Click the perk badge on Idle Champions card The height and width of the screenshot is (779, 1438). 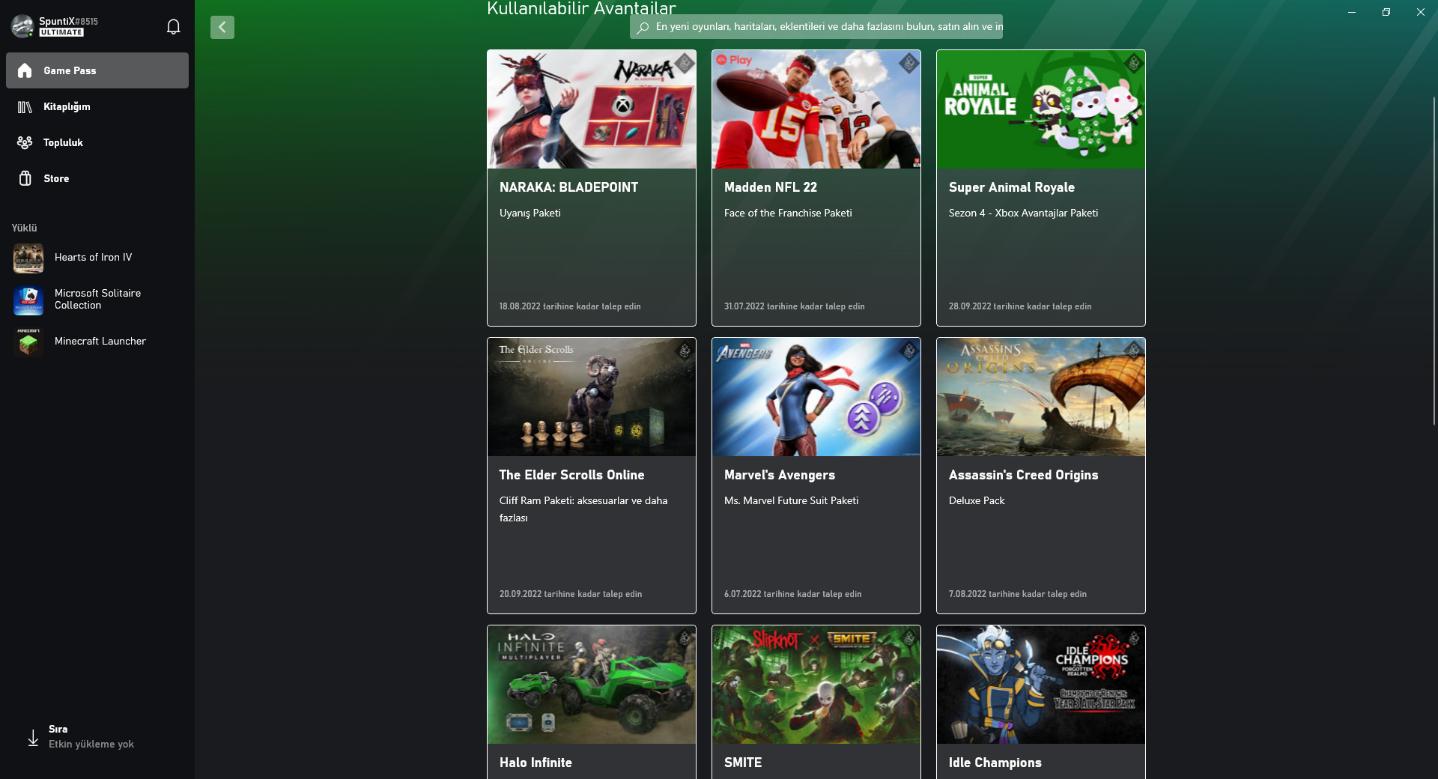pyautogui.click(x=1134, y=638)
